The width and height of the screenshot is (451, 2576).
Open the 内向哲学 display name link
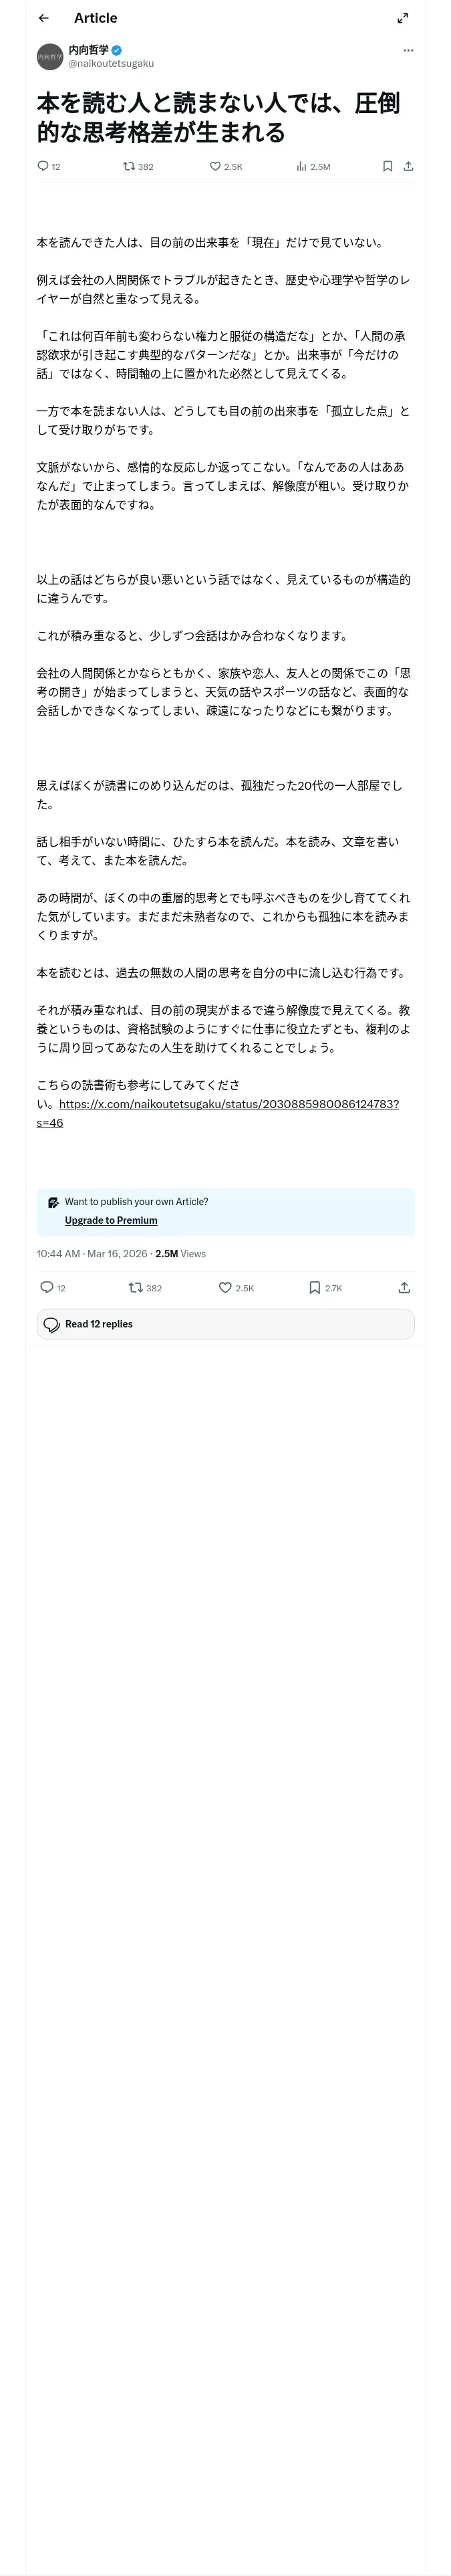coord(89,50)
